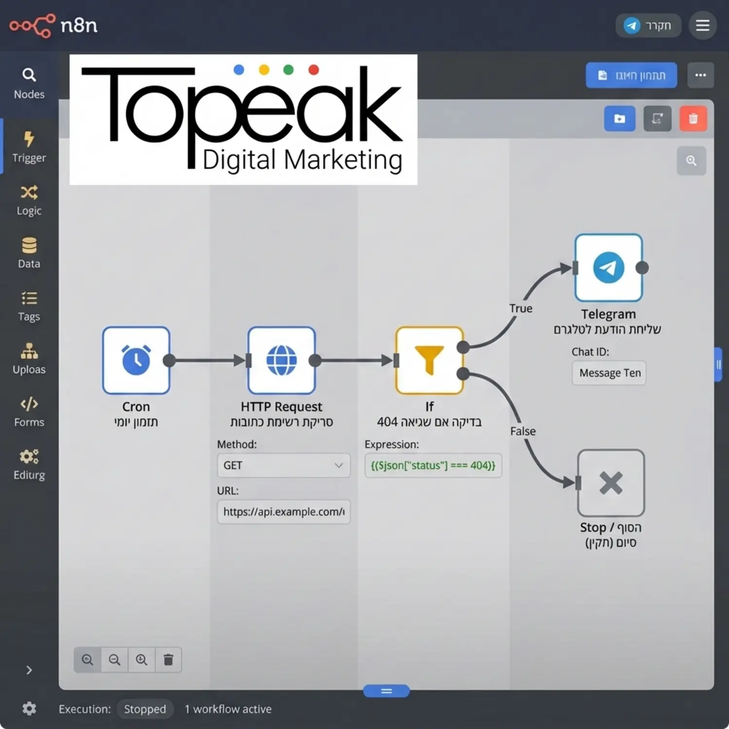Click the If node True output connector
The width and height of the screenshot is (729, 729).
(x=463, y=347)
